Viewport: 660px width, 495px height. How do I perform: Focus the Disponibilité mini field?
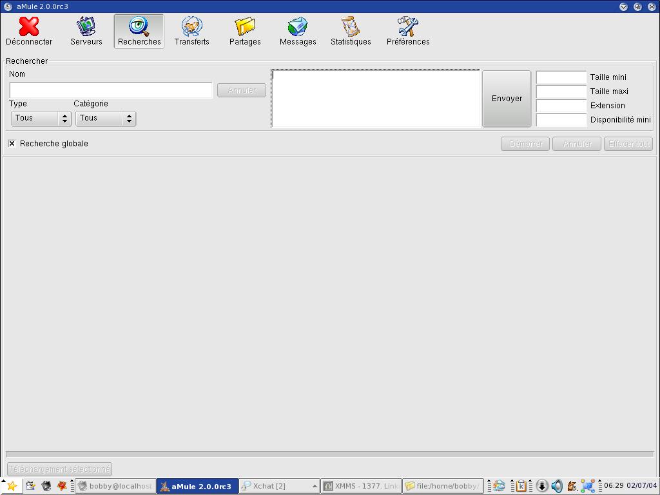561,119
